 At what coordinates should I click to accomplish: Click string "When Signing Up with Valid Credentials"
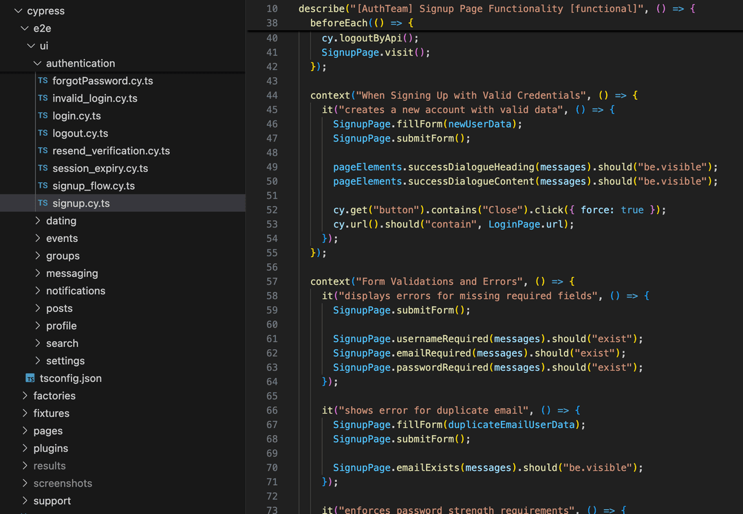(471, 95)
